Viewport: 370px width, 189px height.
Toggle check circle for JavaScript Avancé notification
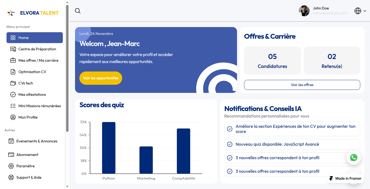pos(230,144)
